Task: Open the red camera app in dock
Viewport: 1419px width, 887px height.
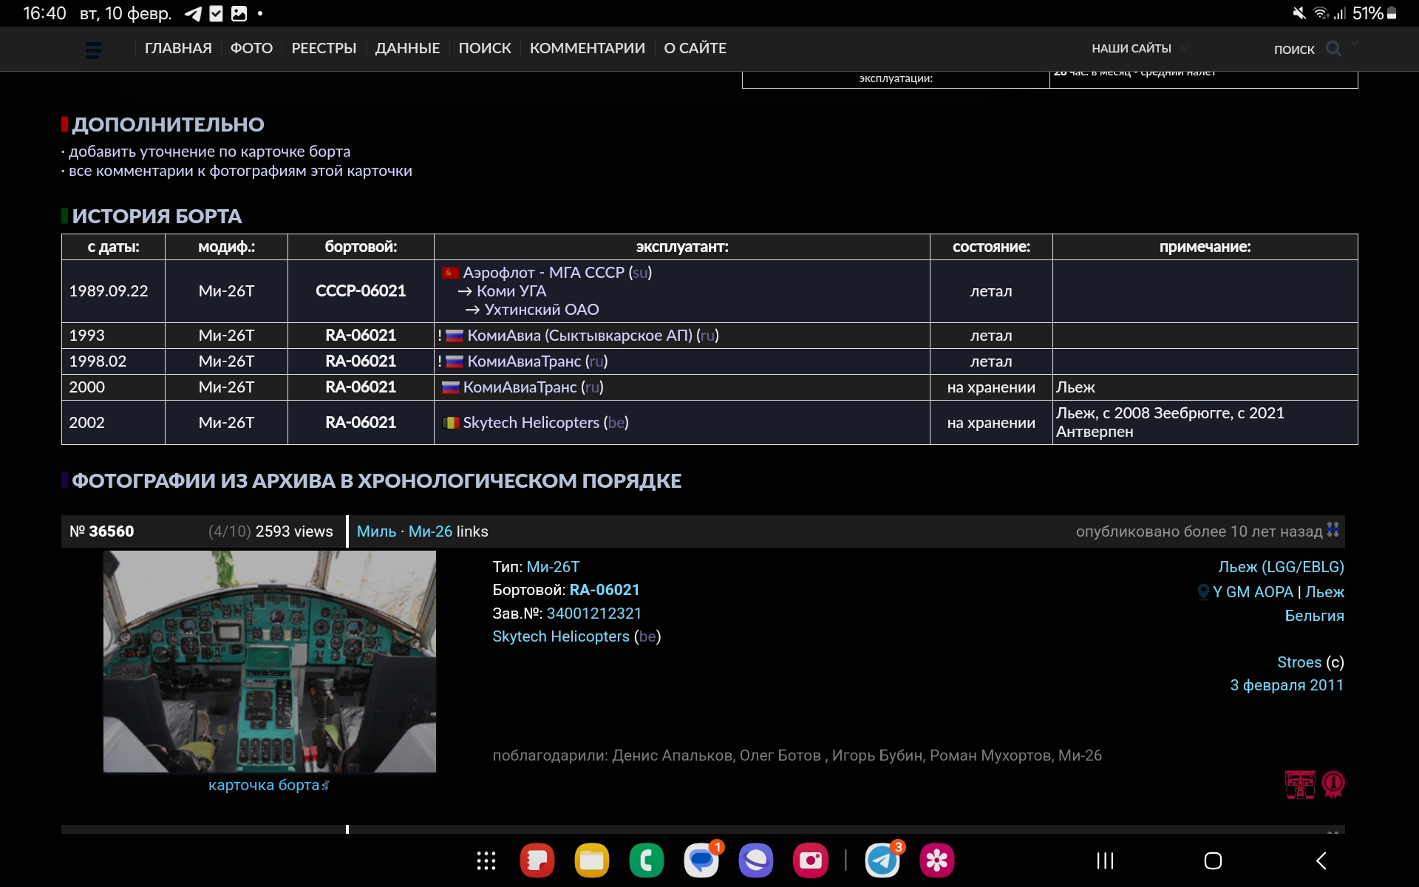Action: click(810, 860)
